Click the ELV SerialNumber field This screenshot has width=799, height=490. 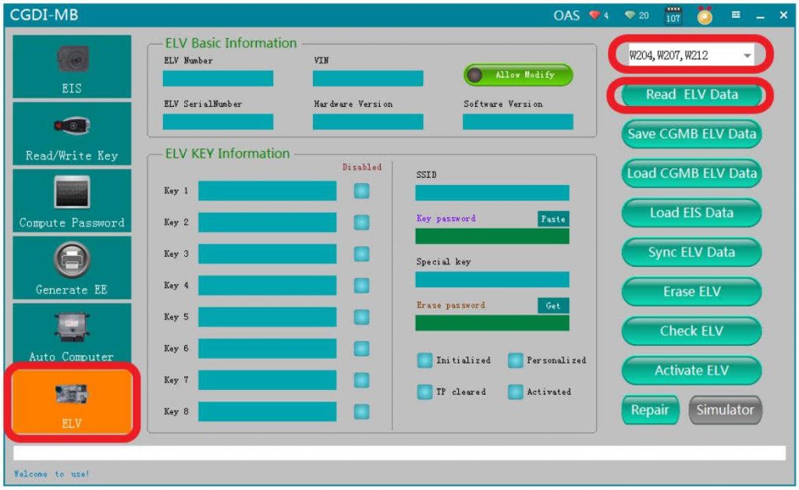(x=218, y=122)
